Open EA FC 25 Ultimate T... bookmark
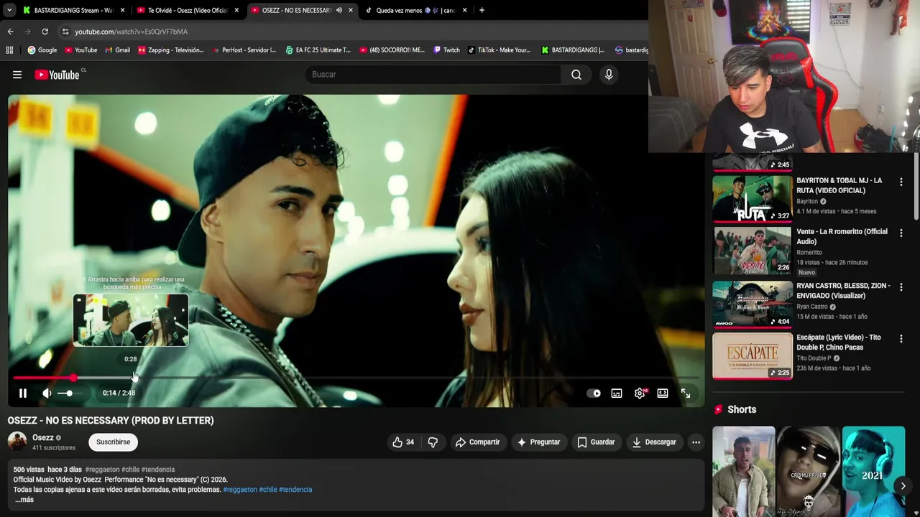Viewport: 920px width, 517px height. [x=318, y=50]
